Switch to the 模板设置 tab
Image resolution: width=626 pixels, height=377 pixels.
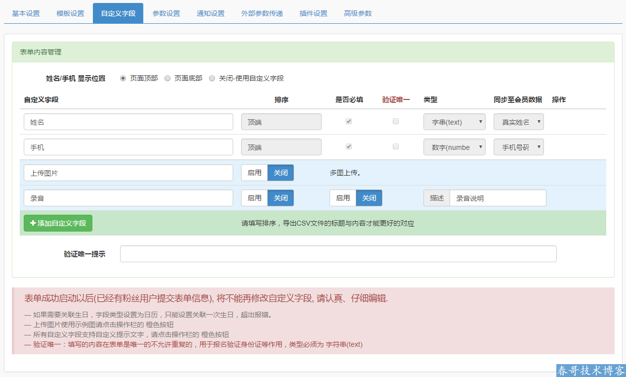click(70, 13)
